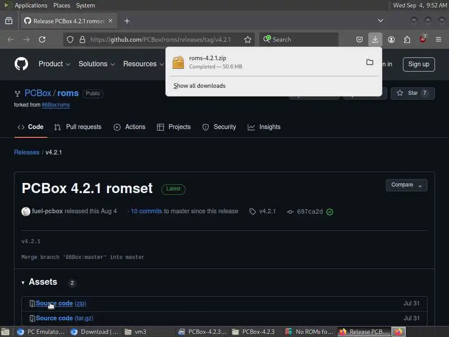Image resolution: width=449 pixels, height=337 pixels.
Task: Click the show desktop icon in taskbar
Action: point(5,332)
